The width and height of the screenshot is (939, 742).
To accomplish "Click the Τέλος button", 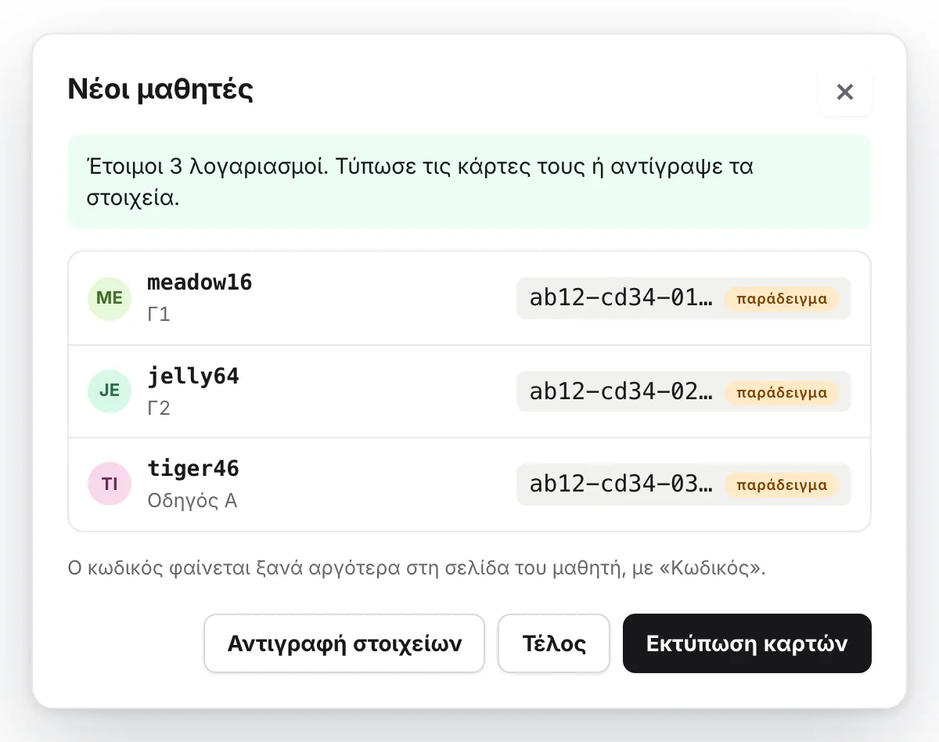I will pyautogui.click(x=554, y=643).
